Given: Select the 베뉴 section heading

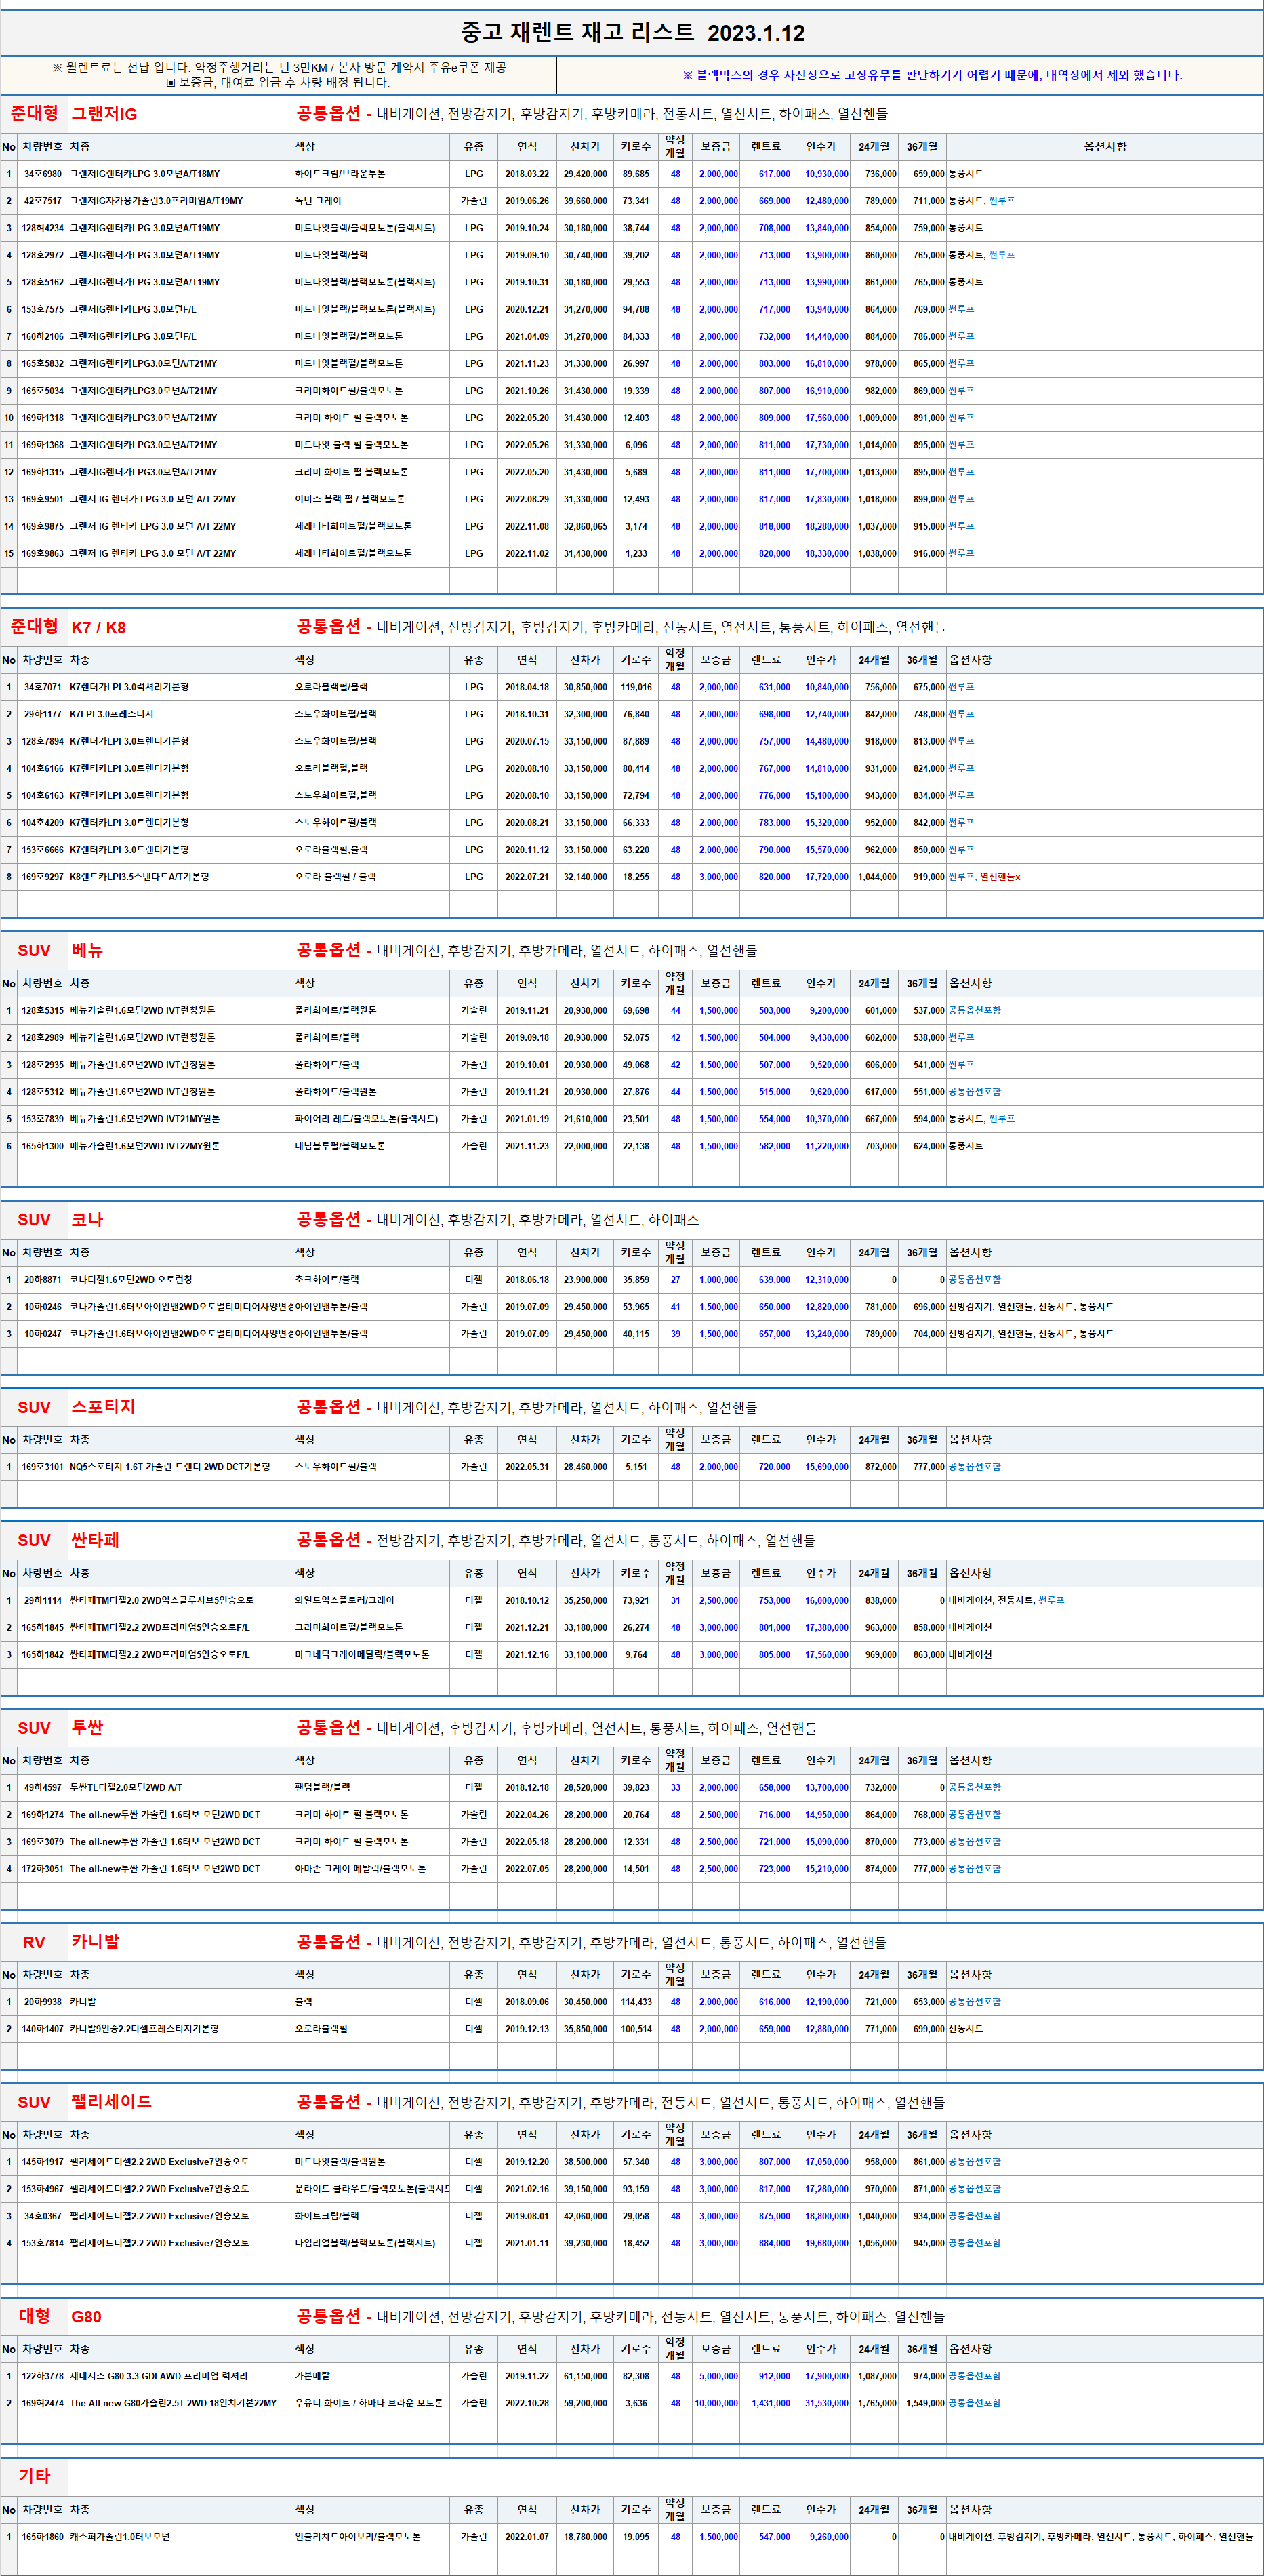Looking at the screenshot, I should tap(87, 951).
